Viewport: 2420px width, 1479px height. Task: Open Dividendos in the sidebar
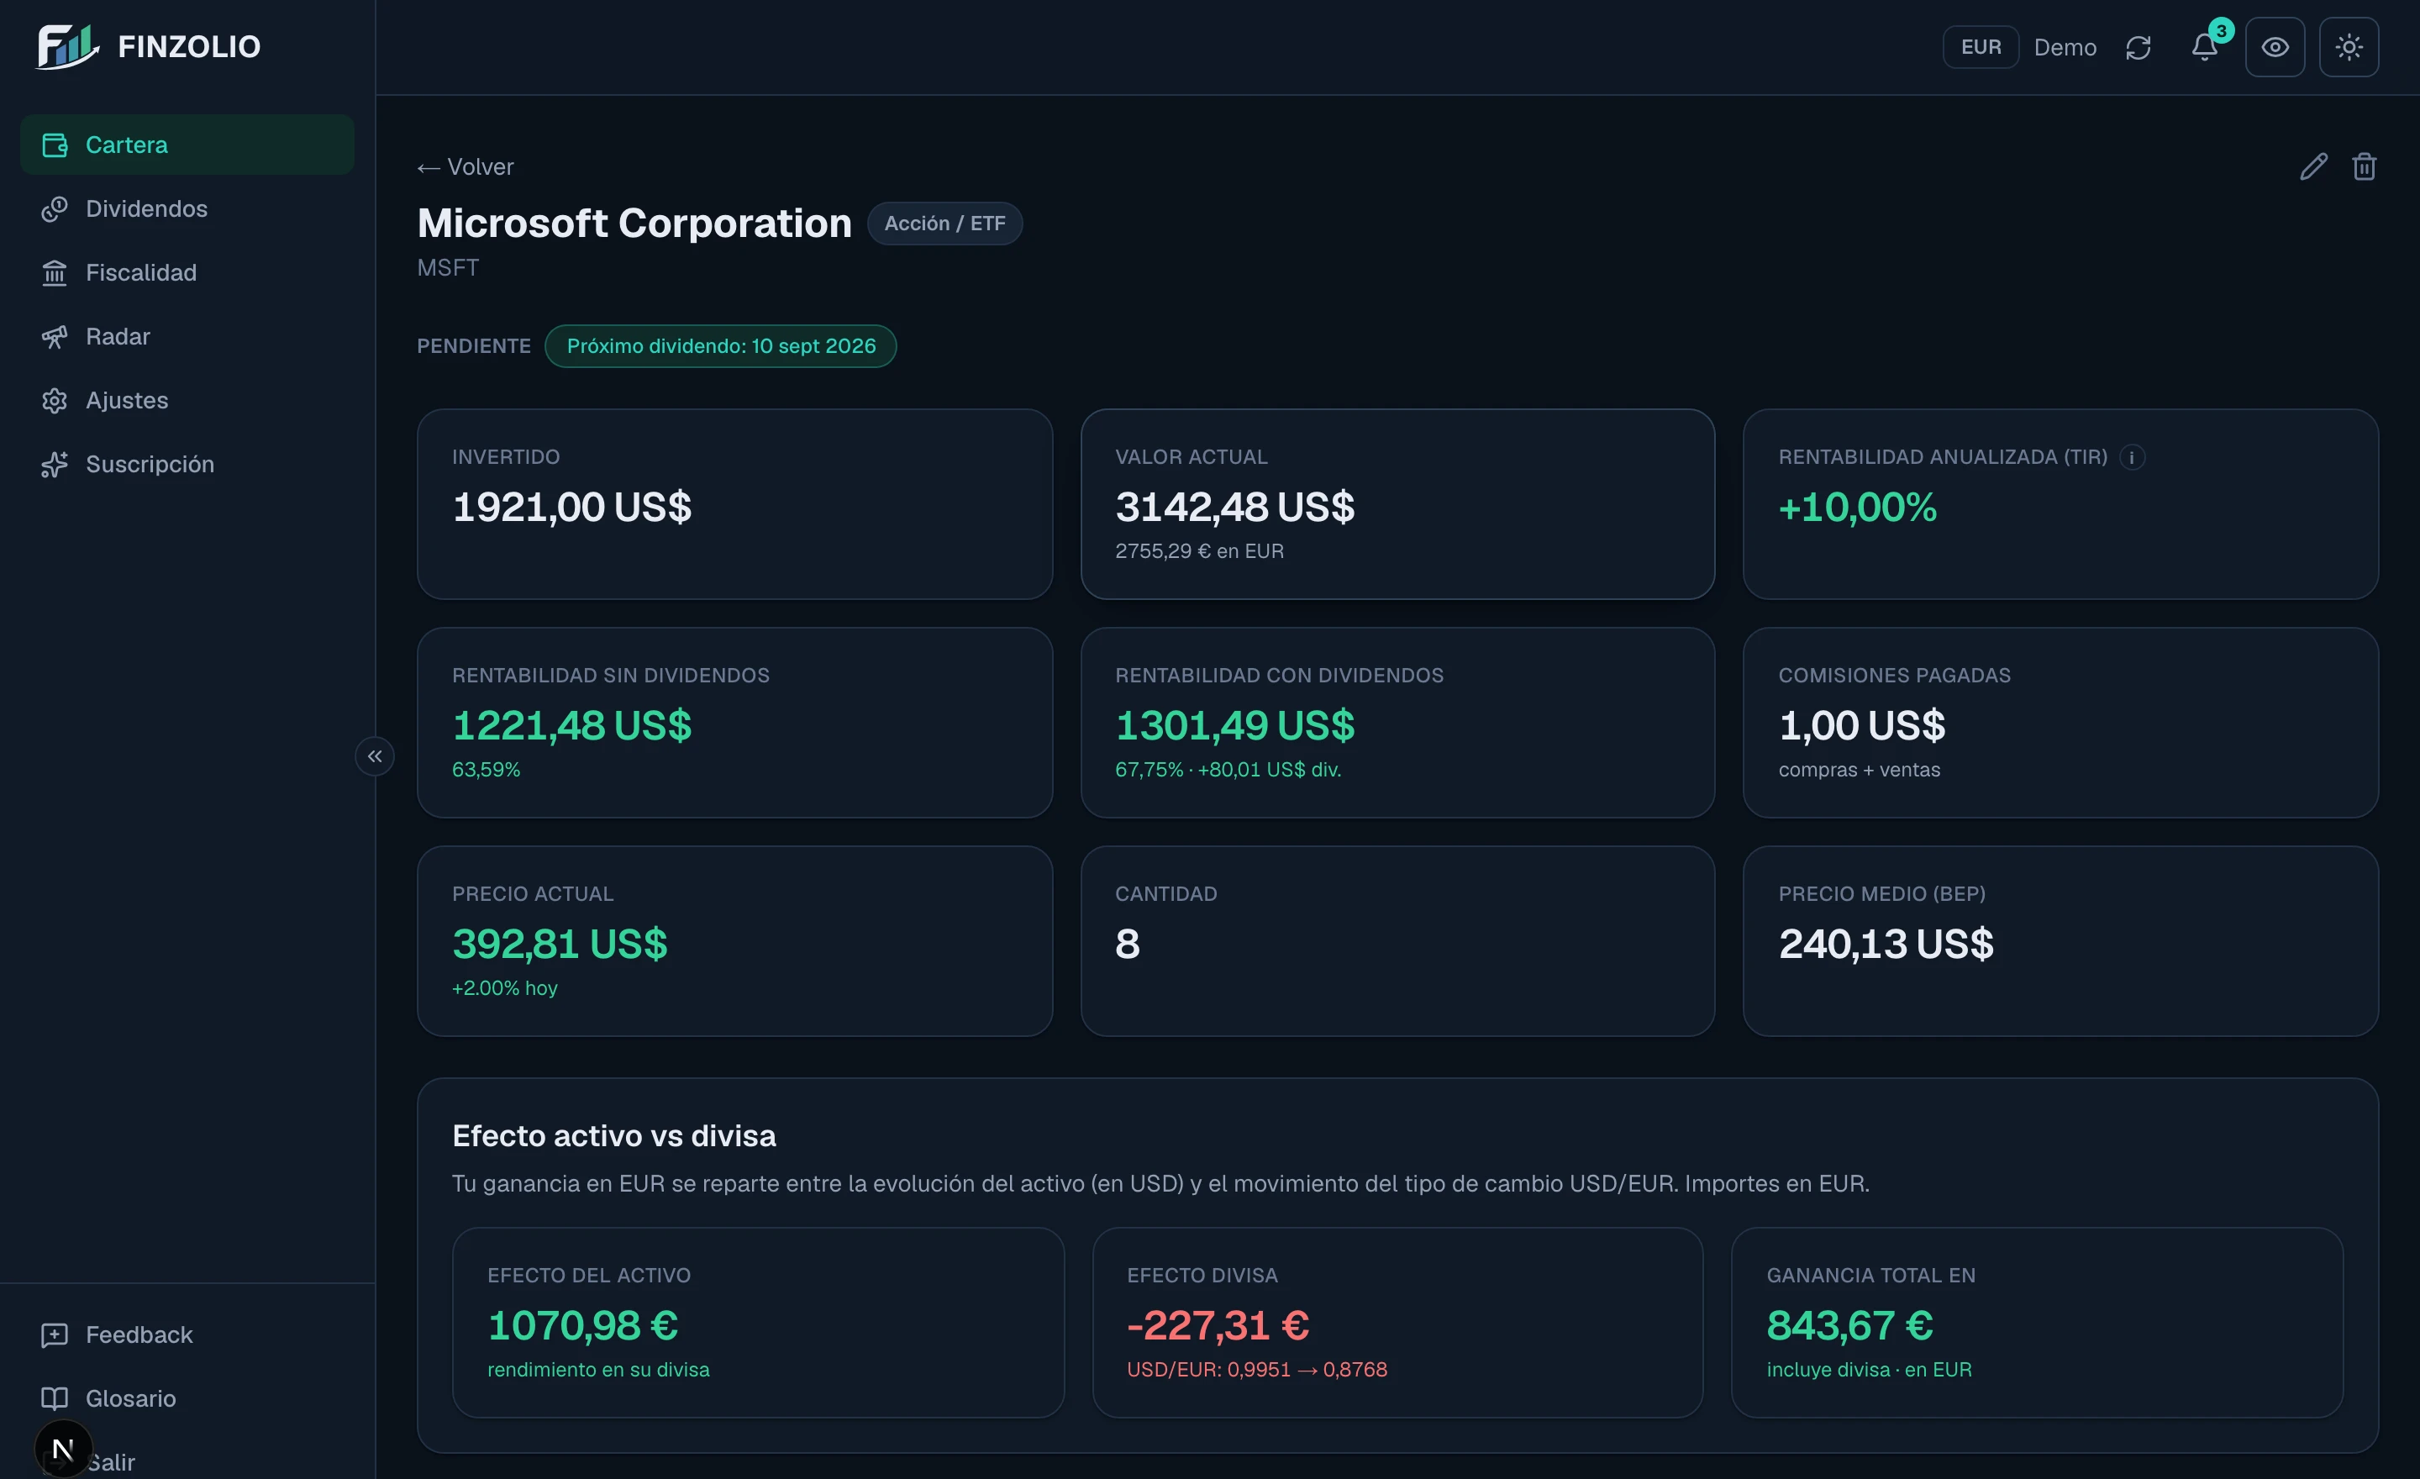[x=187, y=208]
